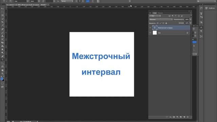Screen dimensions: 217x122
Task: Select the untitled document tab
Action: click(26, 5)
